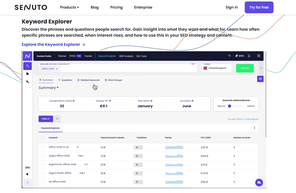
Task: Click the purple Filter button
Action: (x=46, y=119)
